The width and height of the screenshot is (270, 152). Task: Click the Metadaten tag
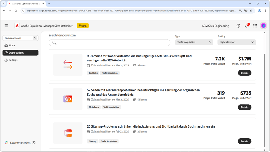94,107
